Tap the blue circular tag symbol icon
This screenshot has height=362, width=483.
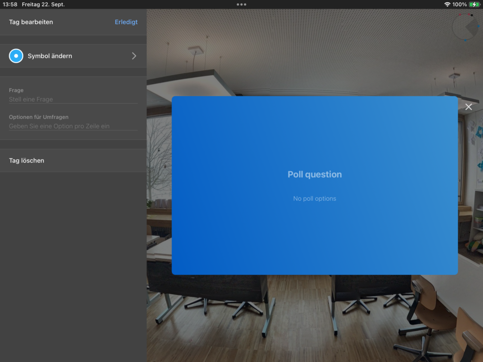pyautogui.click(x=16, y=56)
